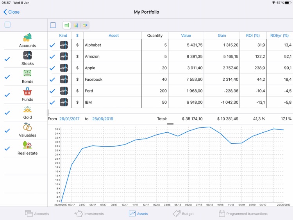This screenshot has width=293, height=220.
Task: Sort table by Gain column header
Action: pos(222,35)
